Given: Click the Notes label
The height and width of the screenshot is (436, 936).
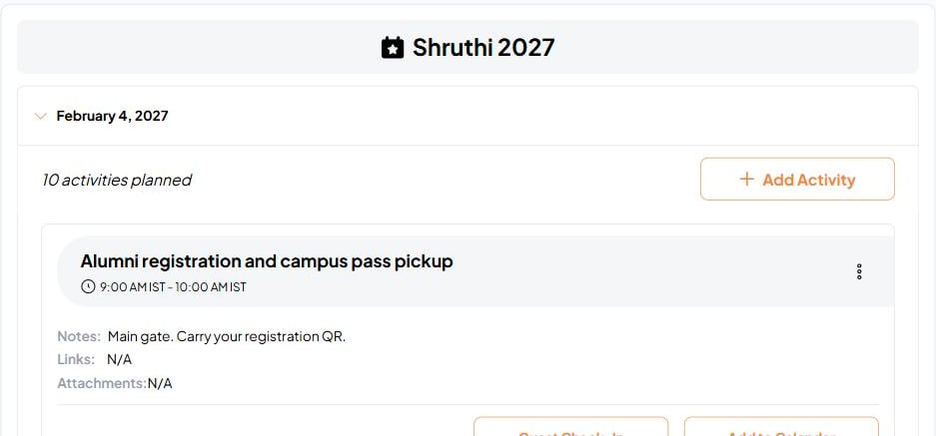Looking at the screenshot, I should tap(79, 336).
